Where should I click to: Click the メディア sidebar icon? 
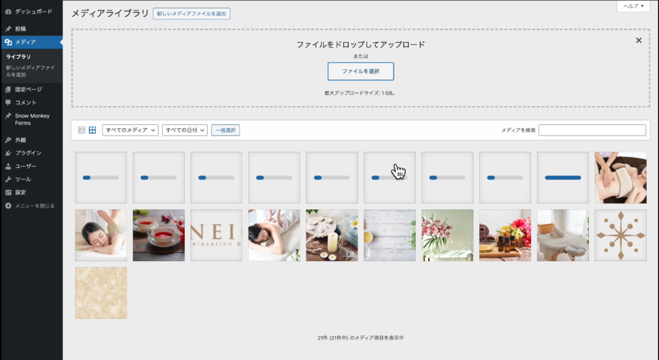[x=8, y=42]
